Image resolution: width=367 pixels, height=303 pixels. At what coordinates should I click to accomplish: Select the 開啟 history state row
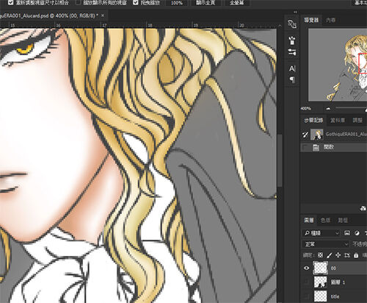pos(334,147)
